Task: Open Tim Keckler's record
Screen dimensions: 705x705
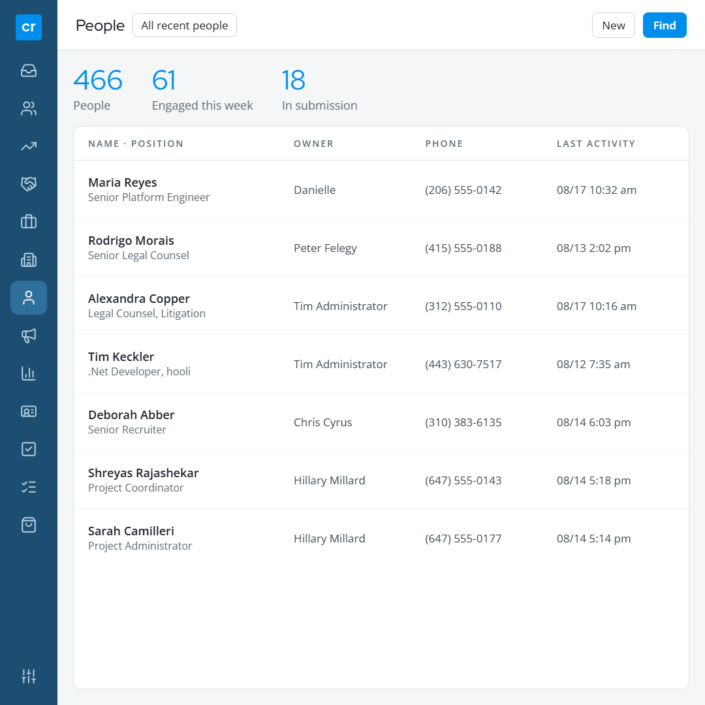Action: pos(121,356)
